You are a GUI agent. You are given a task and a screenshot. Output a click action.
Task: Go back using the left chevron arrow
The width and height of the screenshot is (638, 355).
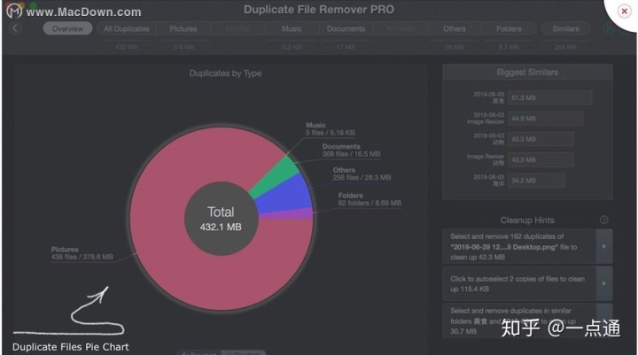coord(15,28)
